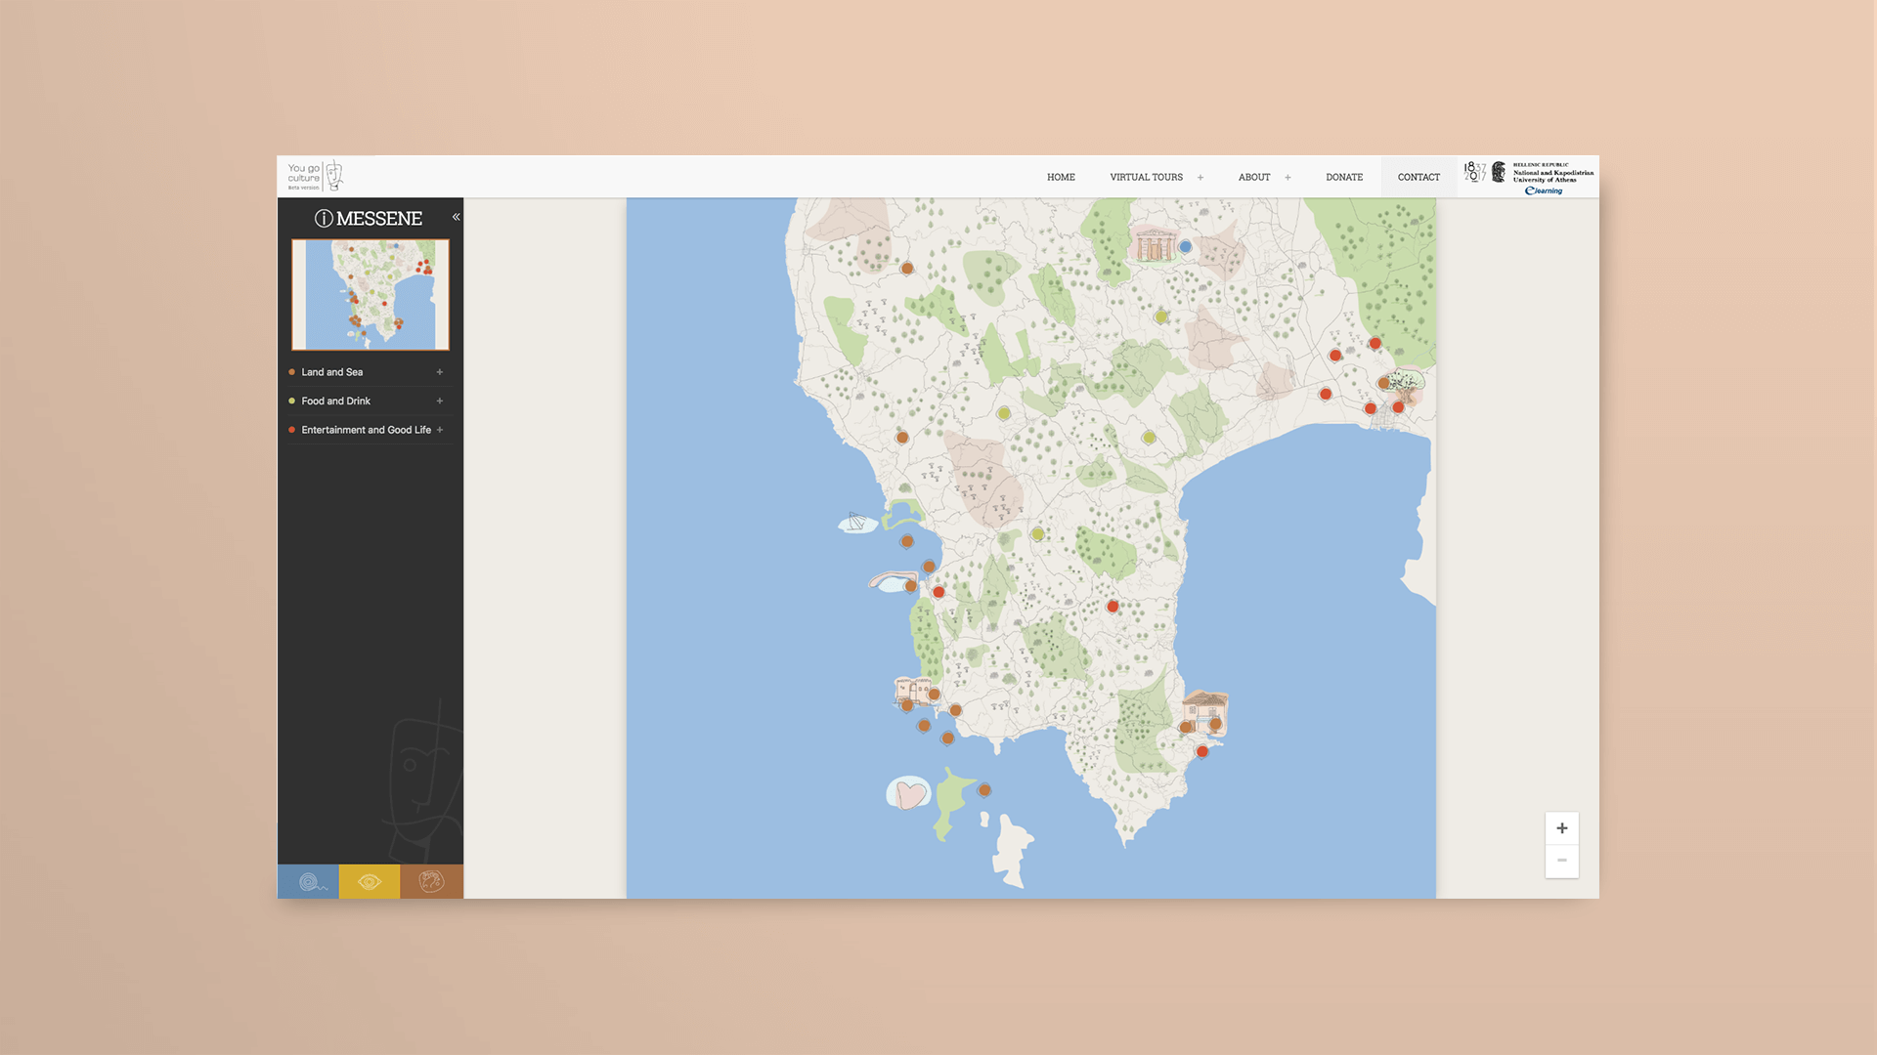Viewport: 1877px width, 1055px height.
Task: Click the blue spiral icon tab
Action: (x=309, y=882)
